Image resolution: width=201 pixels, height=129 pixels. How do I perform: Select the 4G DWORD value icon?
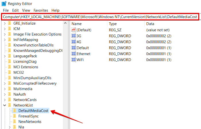click(74, 42)
